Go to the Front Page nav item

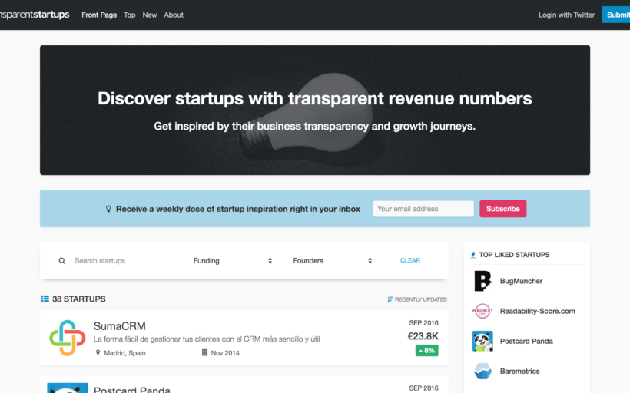coord(99,15)
